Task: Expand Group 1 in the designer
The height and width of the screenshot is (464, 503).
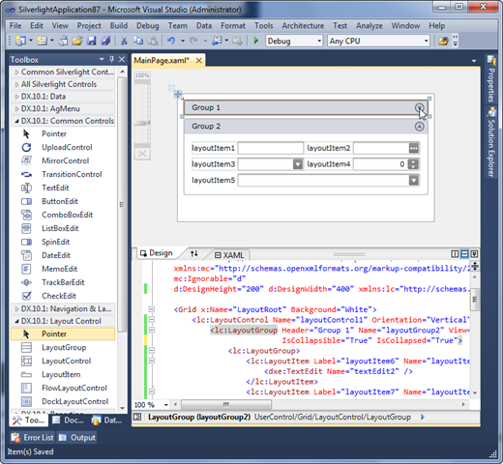Action: click(x=419, y=107)
